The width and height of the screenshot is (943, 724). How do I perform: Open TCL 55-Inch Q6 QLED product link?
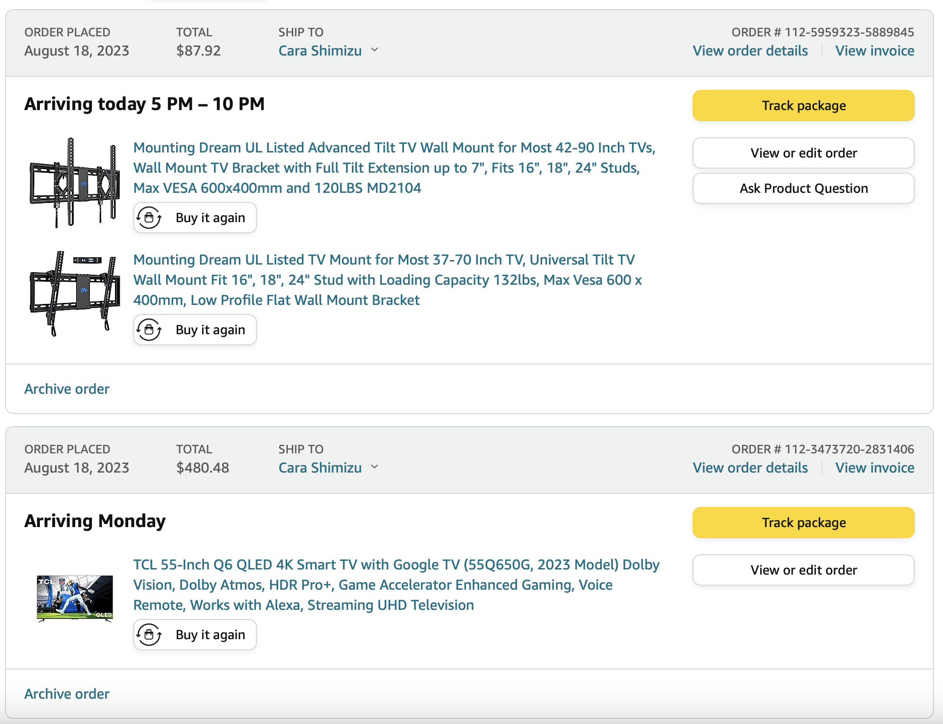click(x=396, y=585)
